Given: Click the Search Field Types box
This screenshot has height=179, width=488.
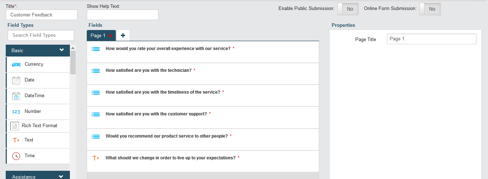Looking at the screenshot, I should click(x=41, y=35).
